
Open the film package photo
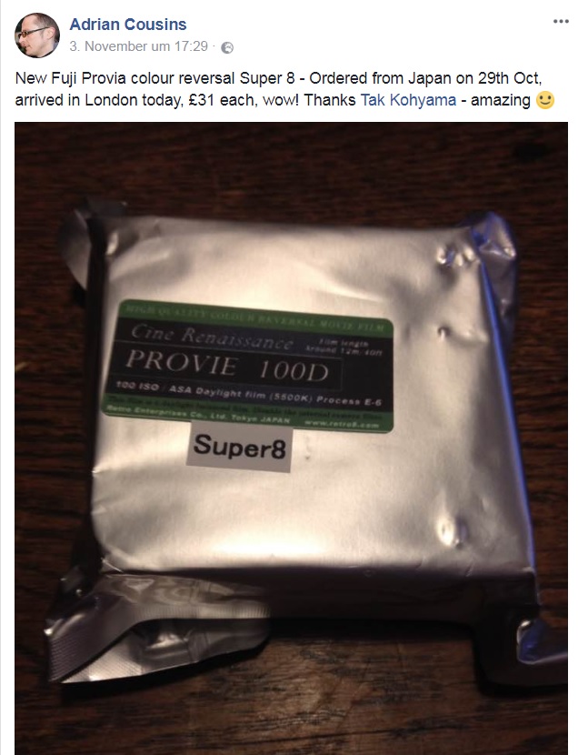(x=292, y=438)
